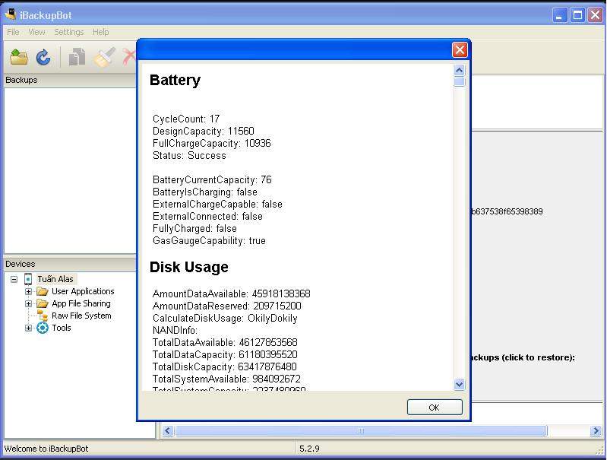Click the horizontal scrollbar right arrow

tap(596, 430)
